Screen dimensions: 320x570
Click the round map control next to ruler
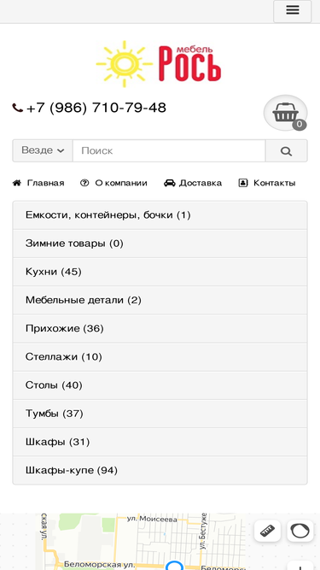pos(300,531)
